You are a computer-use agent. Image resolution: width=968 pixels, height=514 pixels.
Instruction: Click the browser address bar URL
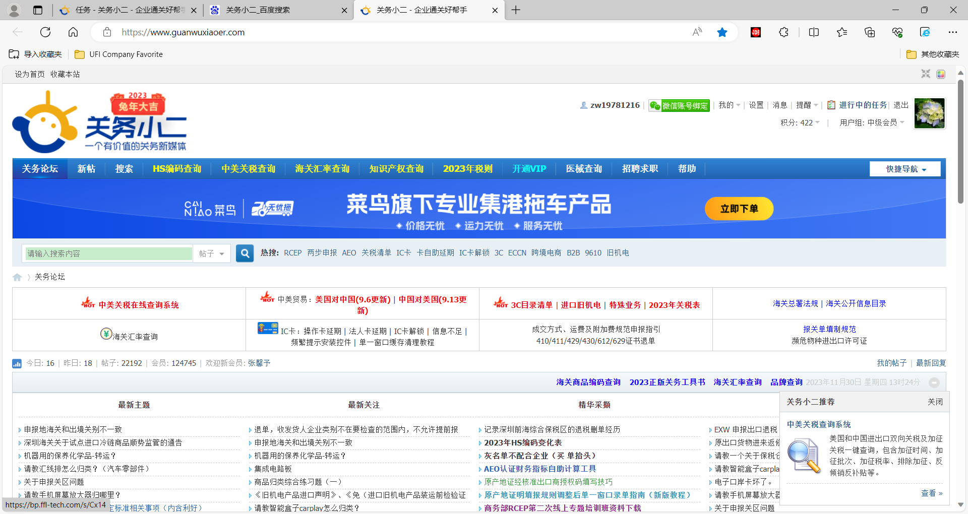coord(183,32)
